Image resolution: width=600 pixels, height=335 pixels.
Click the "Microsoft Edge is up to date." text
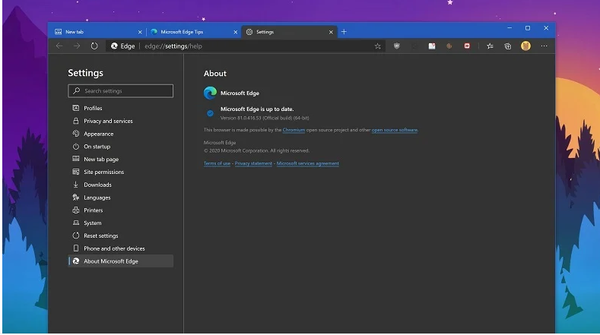[x=257, y=109]
